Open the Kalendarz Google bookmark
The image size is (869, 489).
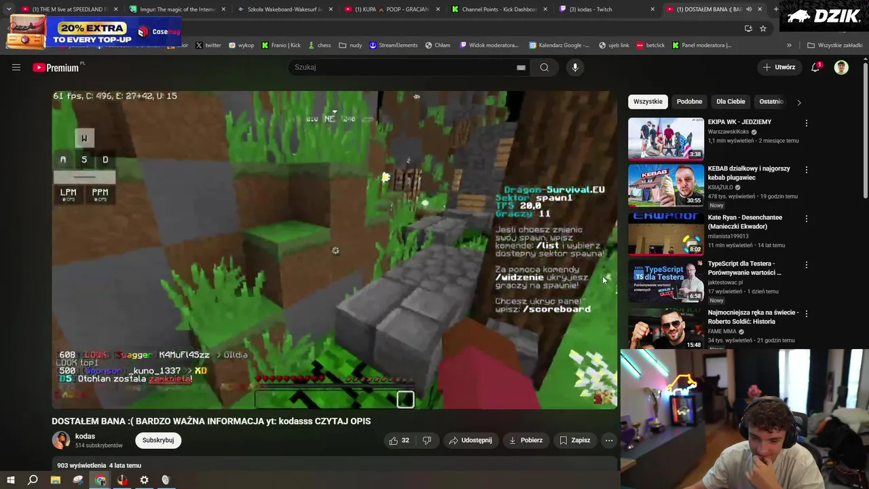pos(559,46)
